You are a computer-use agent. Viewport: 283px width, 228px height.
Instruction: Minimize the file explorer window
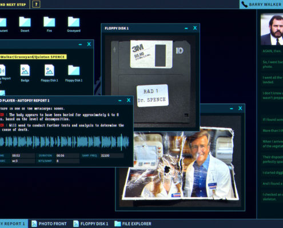(80, 44)
